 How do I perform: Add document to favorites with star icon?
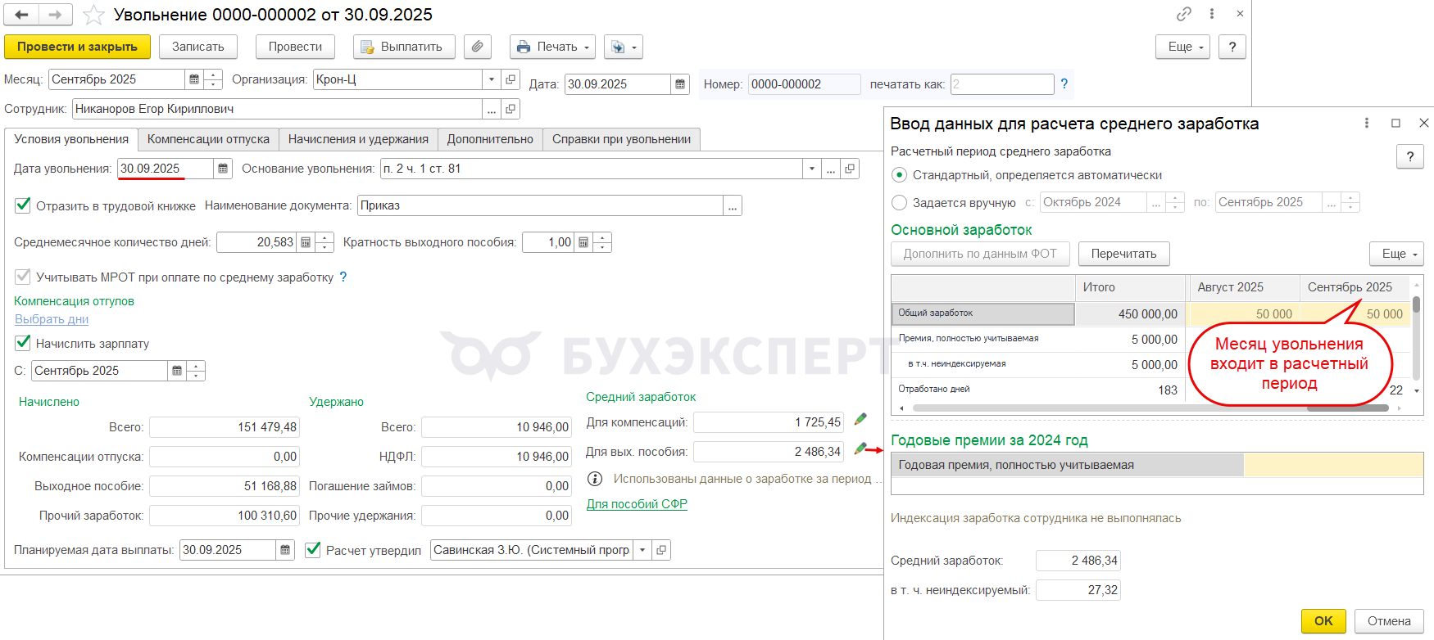[94, 15]
